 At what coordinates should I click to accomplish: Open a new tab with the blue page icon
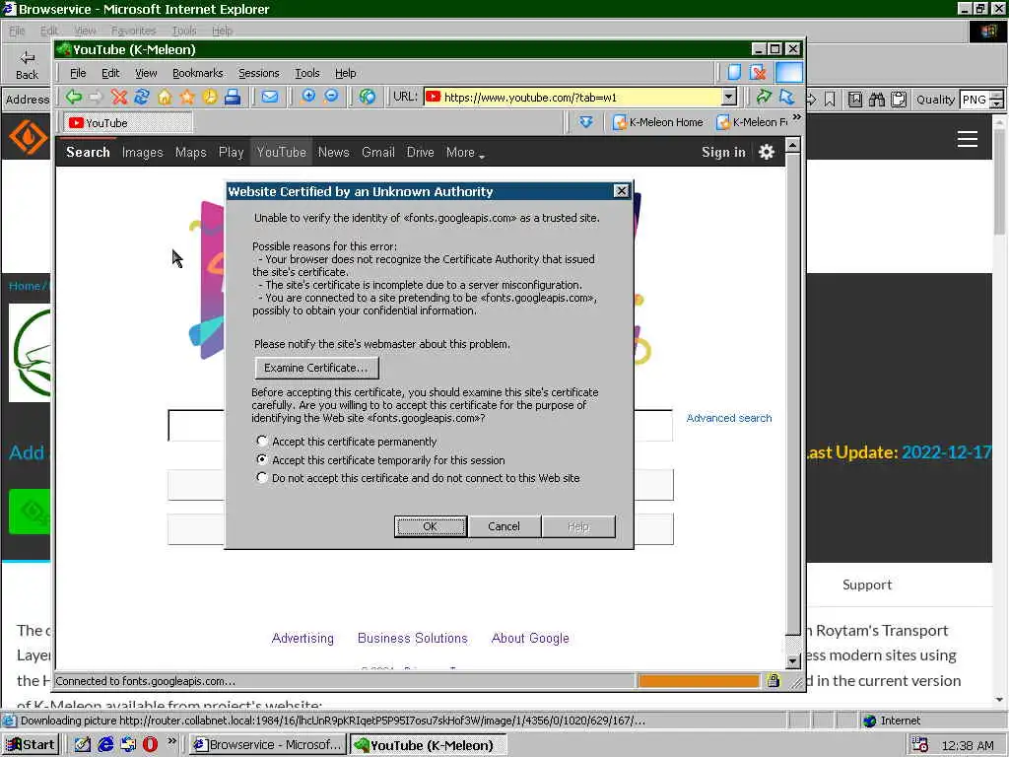click(734, 72)
